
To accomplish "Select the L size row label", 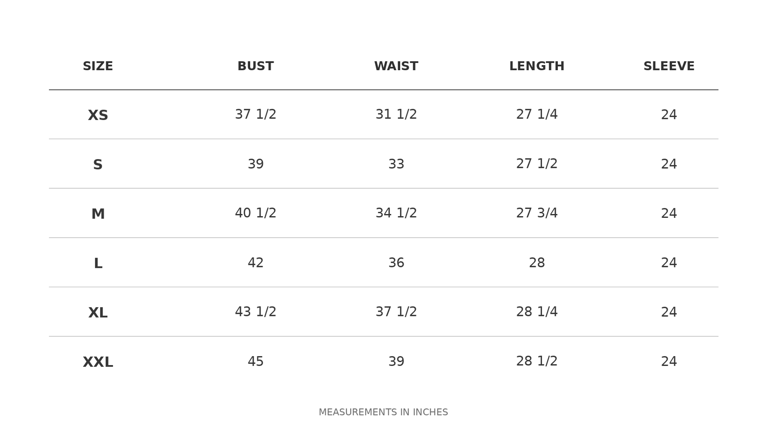I will coord(98,263).
